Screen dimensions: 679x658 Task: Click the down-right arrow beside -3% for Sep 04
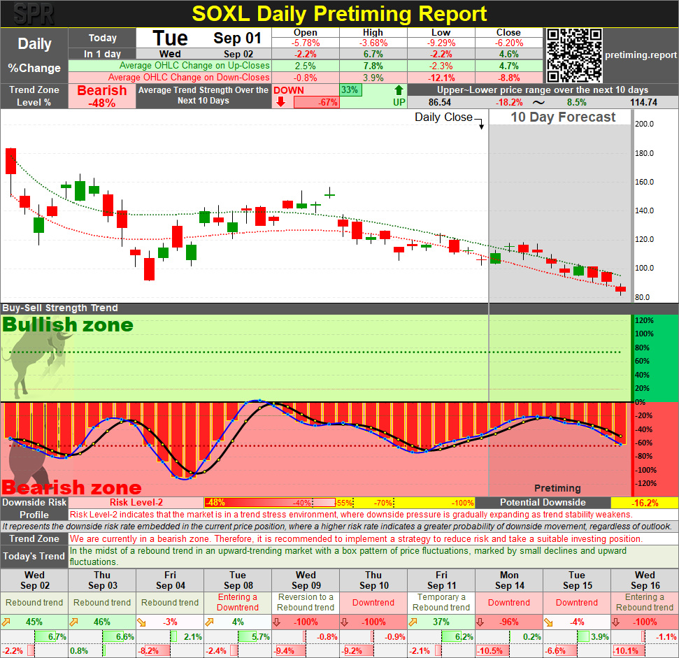coord(141,622)
